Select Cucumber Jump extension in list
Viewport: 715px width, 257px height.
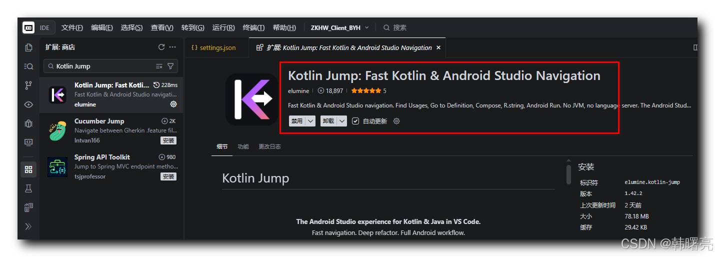pyautogui.click(x=111, y=130)
